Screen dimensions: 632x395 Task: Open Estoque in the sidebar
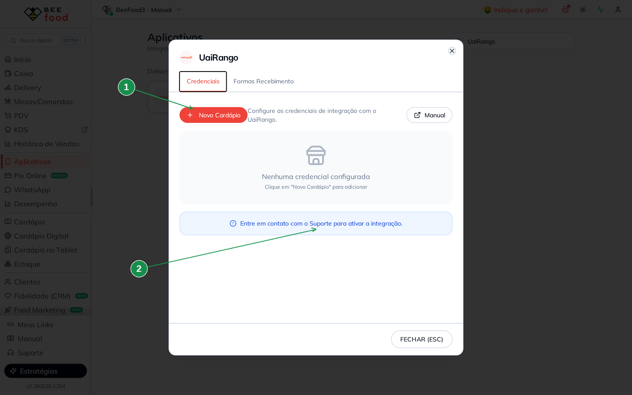[x=45, y=264]
